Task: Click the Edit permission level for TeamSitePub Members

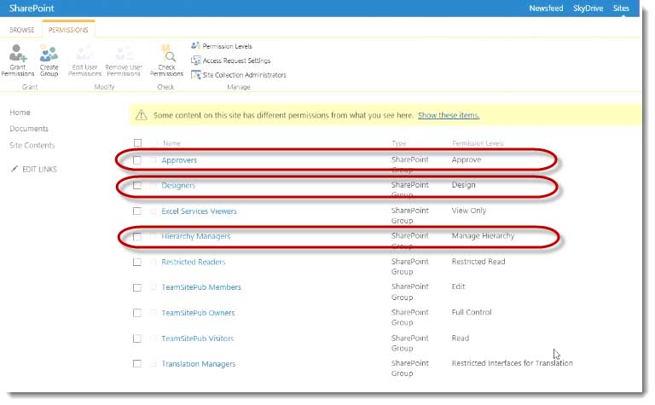Action: [458, 286]
